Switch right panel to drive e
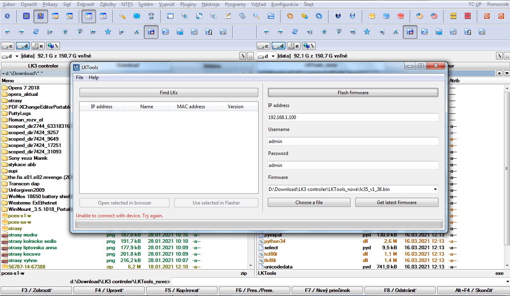The width and height of the screenshot is (510, 296). coord(294,46)
